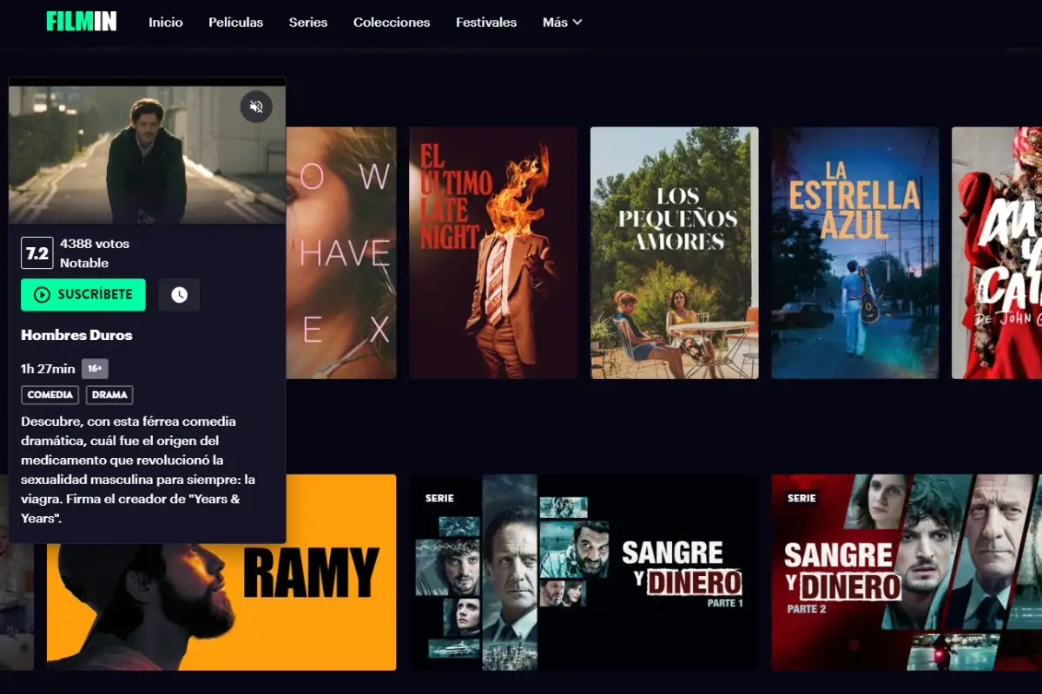This screenshot has height=694, width=1042.
Task: Add Hombres Duros to watch later with clock icon
Action: point(179,295)
